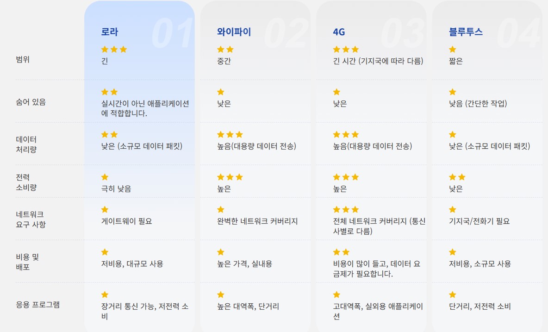
Task: Select the 와이파이 column title
Action: tap(234, 32)
